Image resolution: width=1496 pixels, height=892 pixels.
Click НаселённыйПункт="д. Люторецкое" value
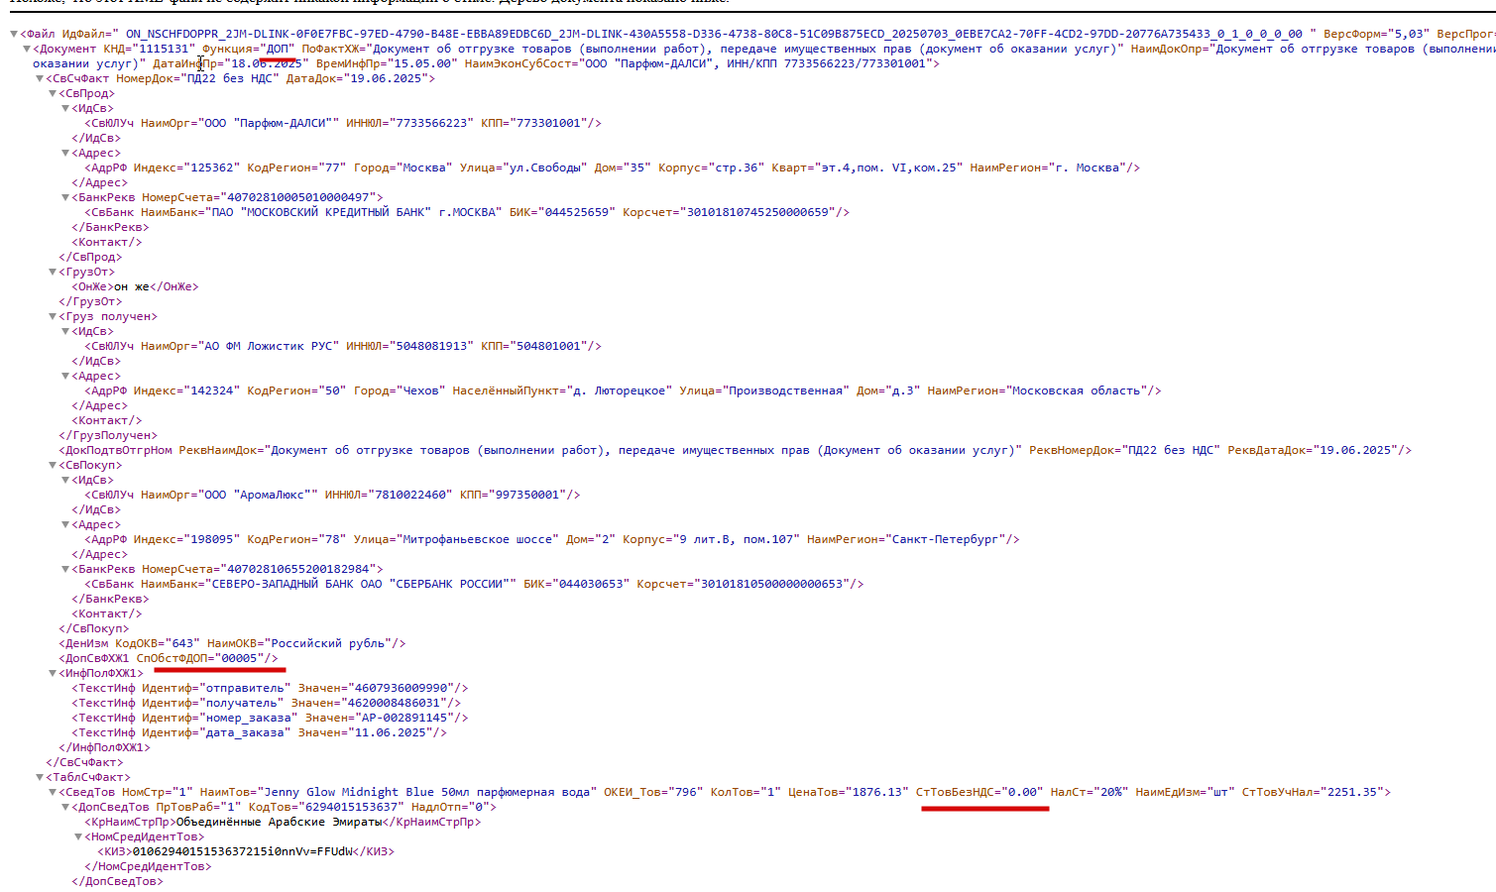562,390
